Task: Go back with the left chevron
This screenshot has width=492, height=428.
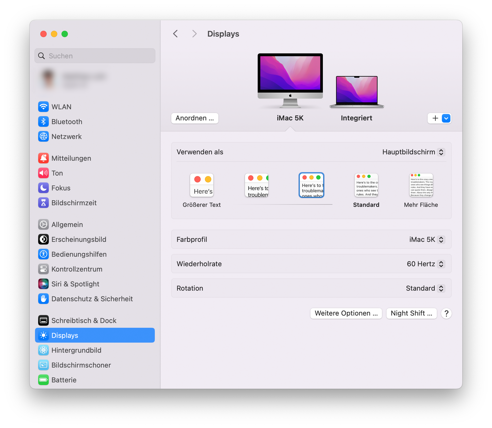Action: [x=175, y=34]
